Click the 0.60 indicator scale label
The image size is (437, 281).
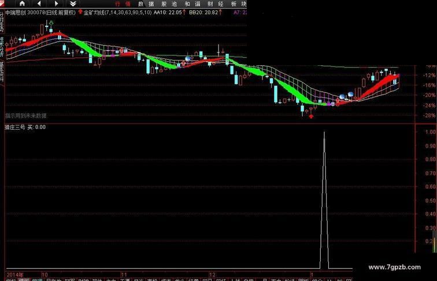[431, 187]
